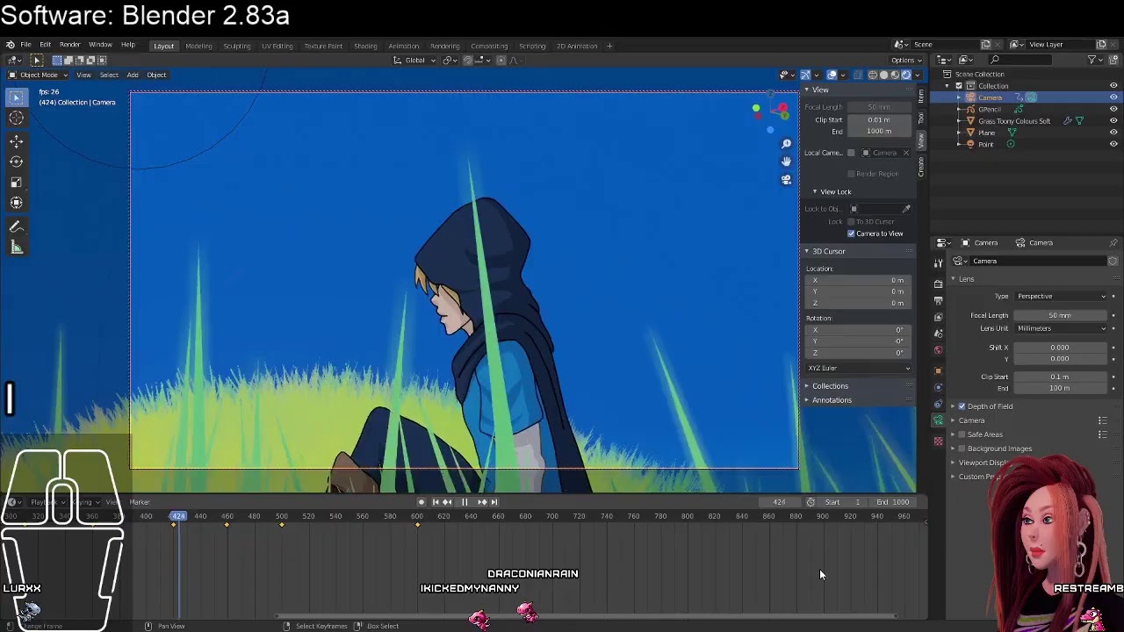This screenshot has width=1124, height=632.
Task: Expand the Collections panel
Action: point(830,386)
